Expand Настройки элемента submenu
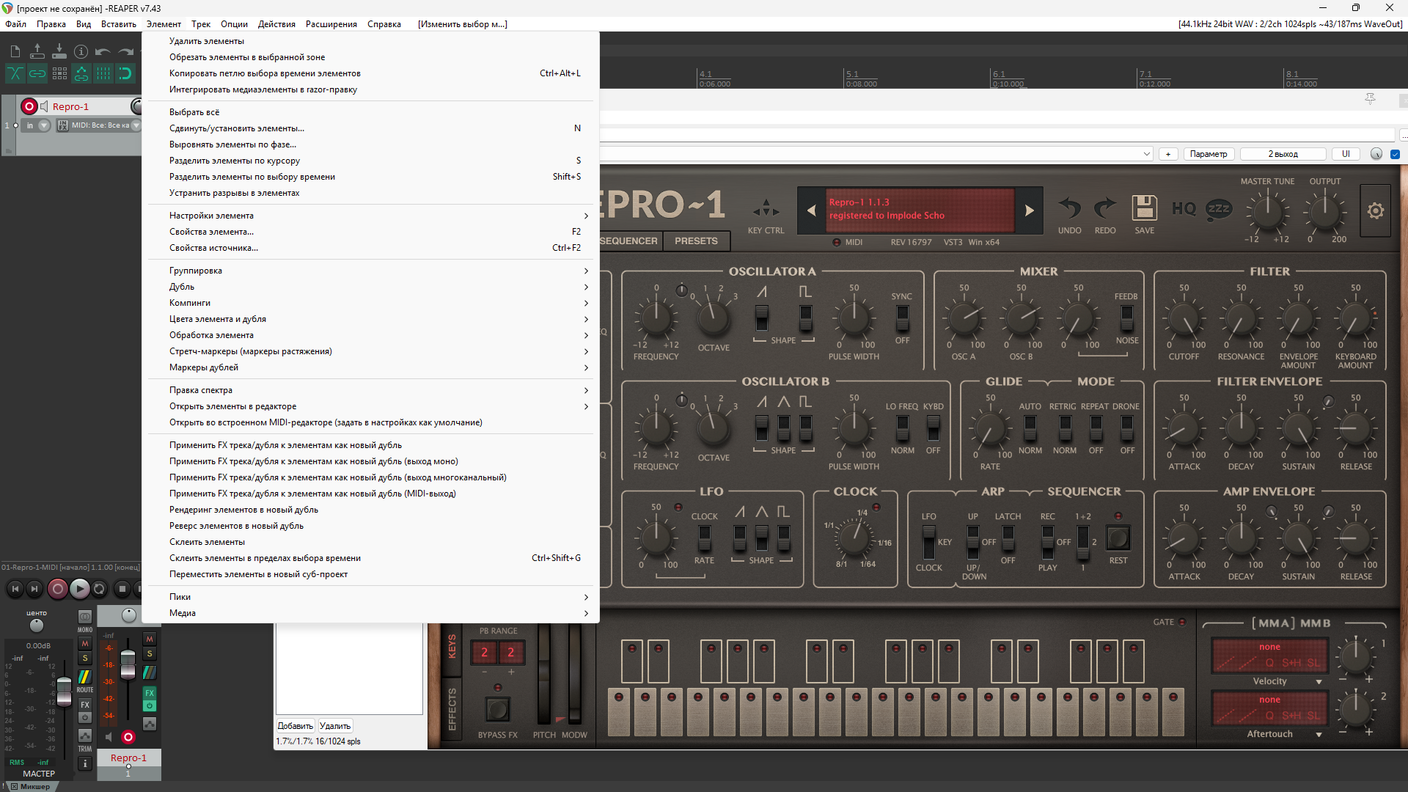This screenshot has width=1408, height=792. (370, 216)
